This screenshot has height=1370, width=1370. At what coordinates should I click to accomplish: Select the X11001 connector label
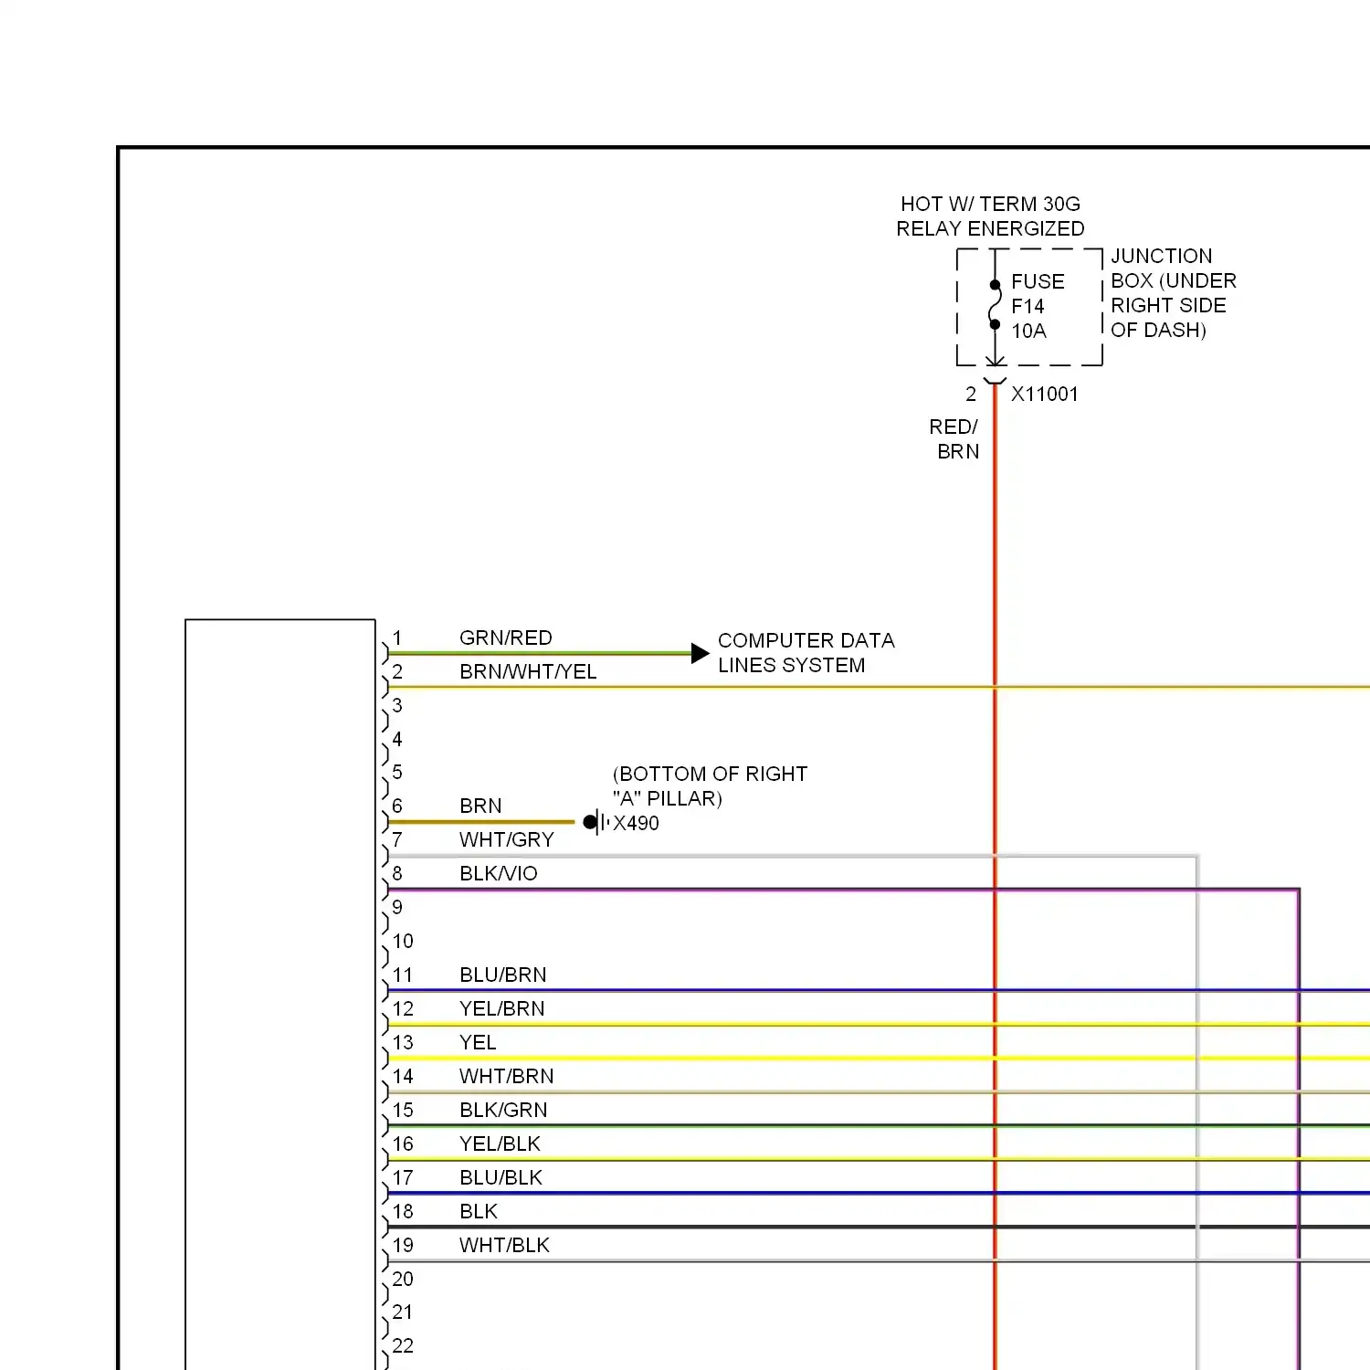[x=1045, y=394]
